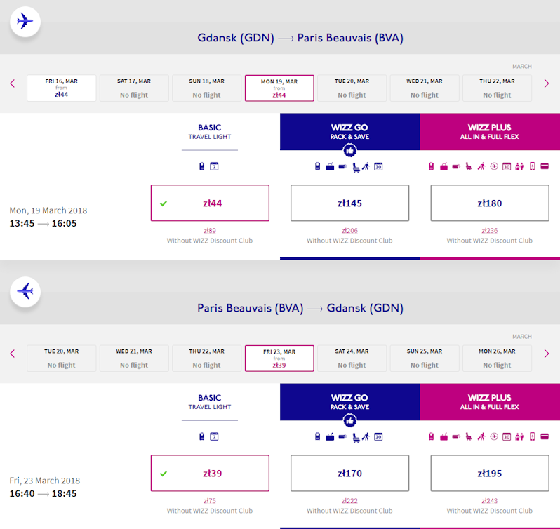Click the two-passengers sitting together icon under outbound WIZZ PLUS
Image resolution: width=560 pixels, height=529 pixels.
[519, 166]
